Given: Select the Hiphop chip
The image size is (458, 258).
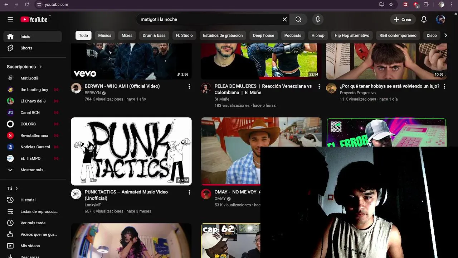Looking at the screenshot, I should coord(318,35).
